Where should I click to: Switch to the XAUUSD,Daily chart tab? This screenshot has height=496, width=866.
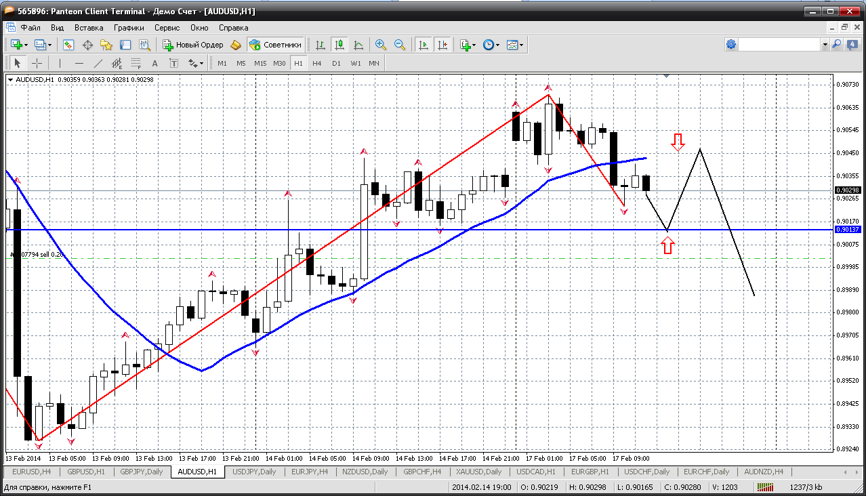tap(479, 472)
